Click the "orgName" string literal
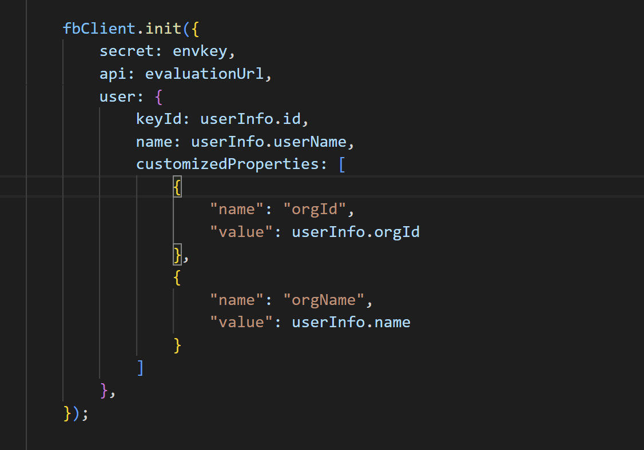Image resolution: width=644 pixels, height=450 pixels. click(x=324, y=300)
